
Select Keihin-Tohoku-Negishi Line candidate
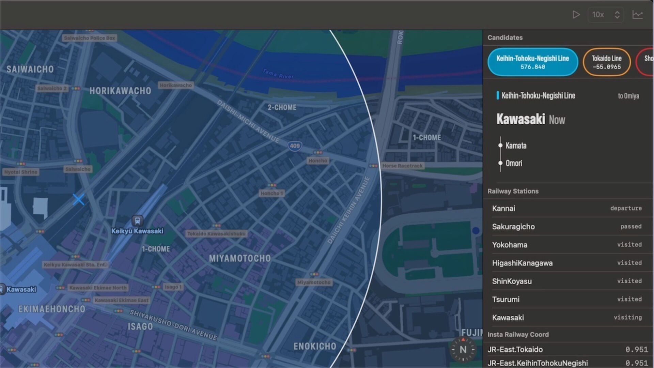[x=533, y=62]
